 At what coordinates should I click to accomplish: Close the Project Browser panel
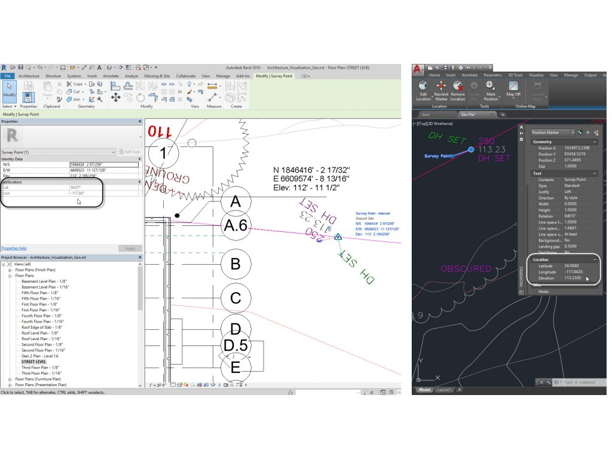tap(140, 258)
